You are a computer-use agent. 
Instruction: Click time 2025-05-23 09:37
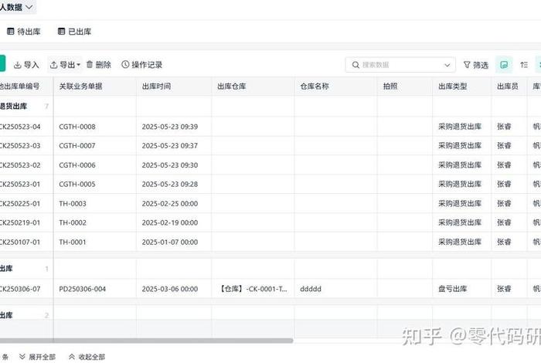click(x=170, y=145)
